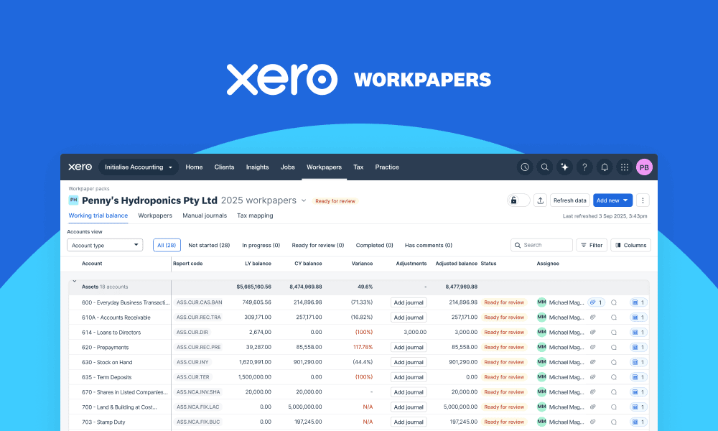Open the Insights menu in the navigation bar

257,167
